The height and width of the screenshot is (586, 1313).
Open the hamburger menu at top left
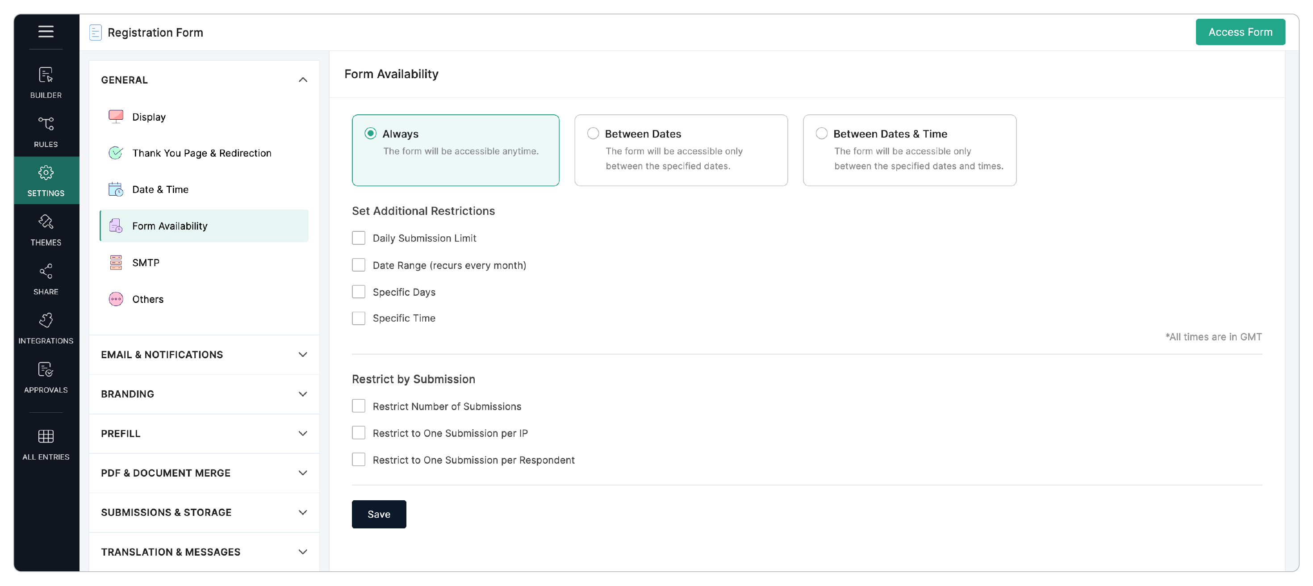pyautogui.click(x=46, y=32)
